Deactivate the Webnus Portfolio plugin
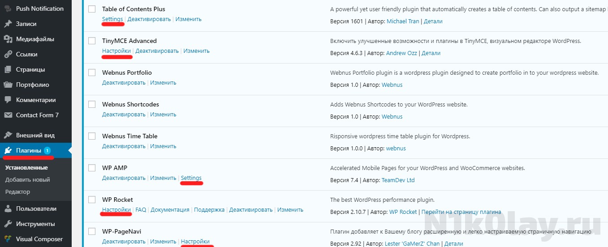This screenshot has height=247, width=608. click(x=124, y=83)
